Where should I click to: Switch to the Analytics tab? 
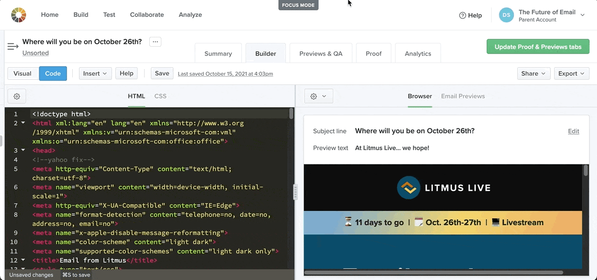coord(418,53)
